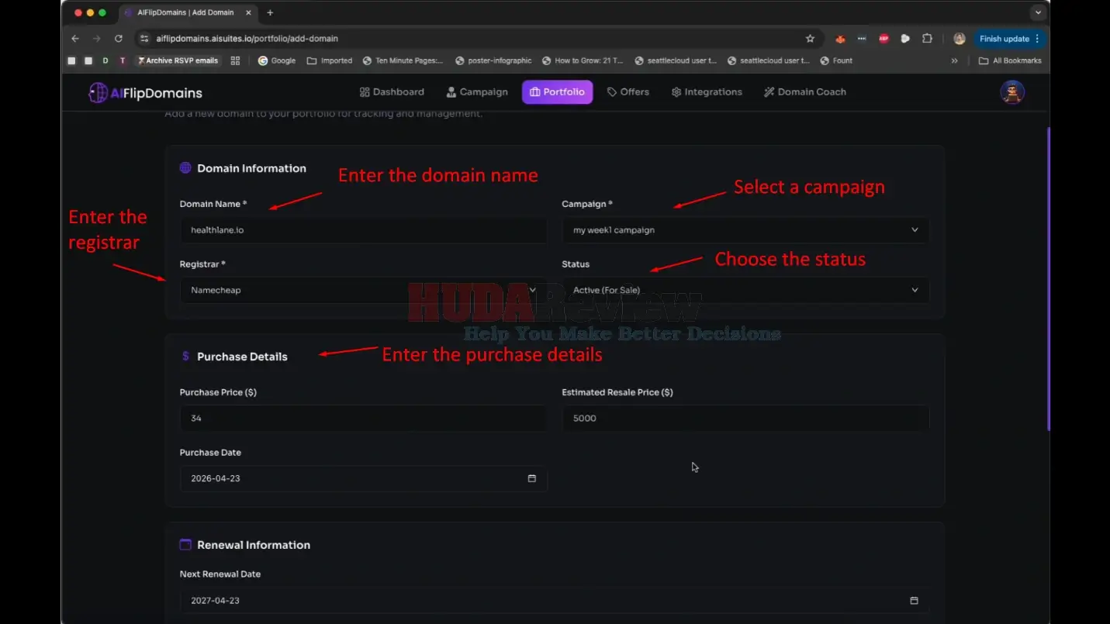This screenshot has height=624, width=1110.
Task: Open the Extensions puzzle icon
Action: (x=927, y=39)
